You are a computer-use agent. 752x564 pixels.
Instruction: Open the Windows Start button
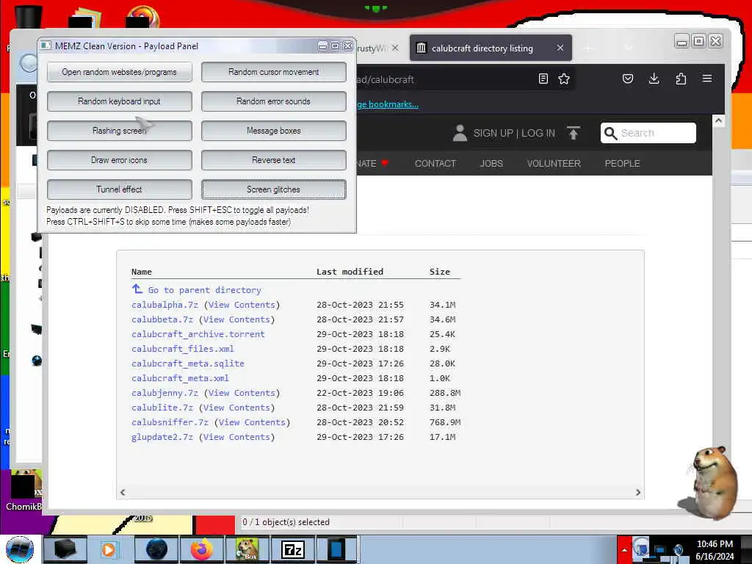pyautogui.click(x=20, y=549)
